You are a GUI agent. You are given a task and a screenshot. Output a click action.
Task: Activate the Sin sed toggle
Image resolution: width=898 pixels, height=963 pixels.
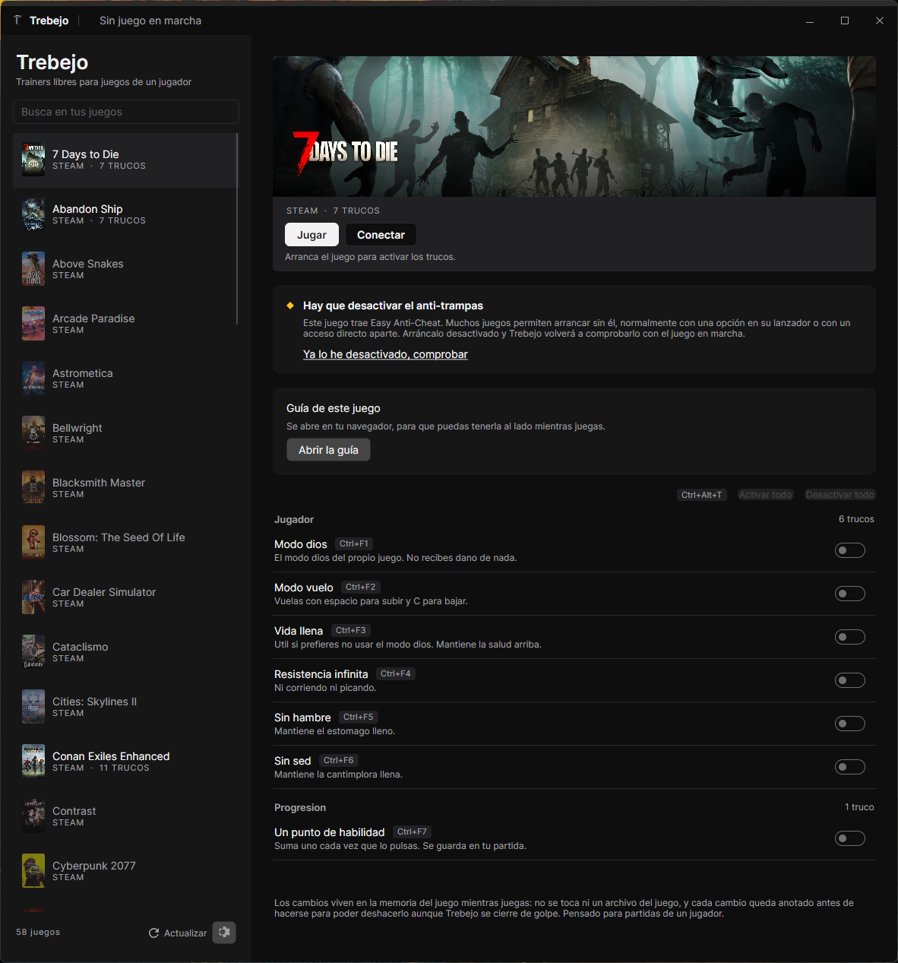pos(850,767)
